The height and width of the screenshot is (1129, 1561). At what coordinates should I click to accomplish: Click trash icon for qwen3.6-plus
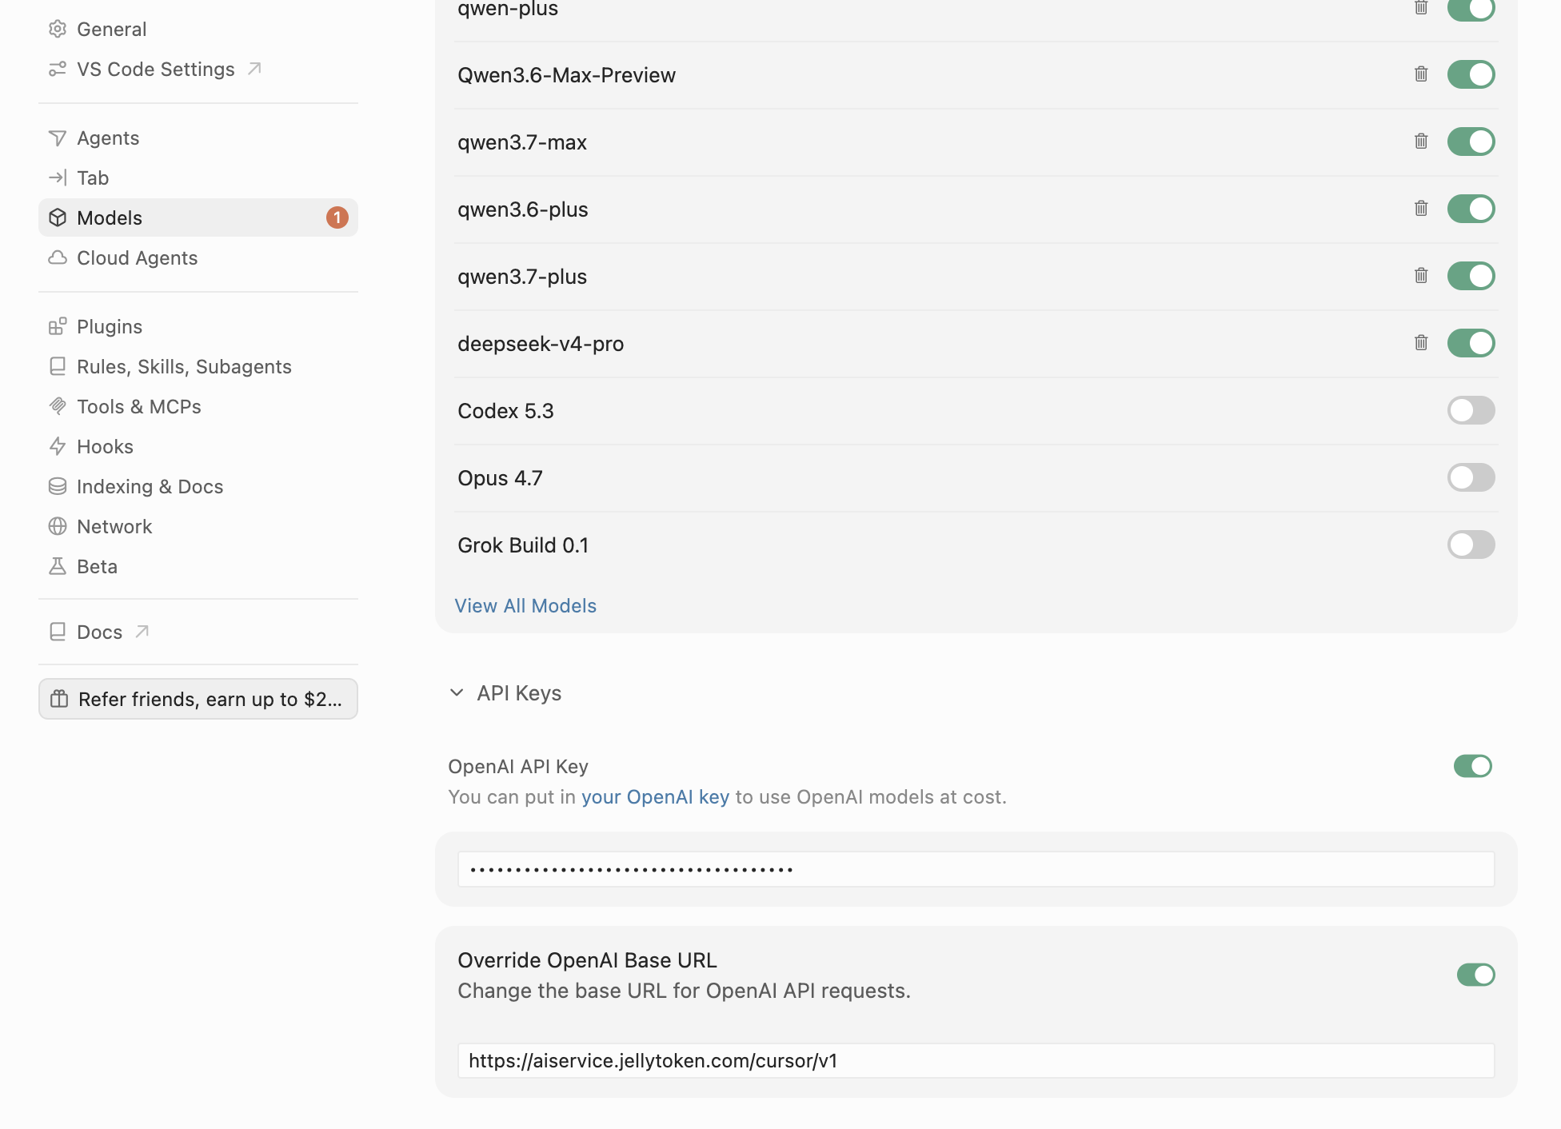click(x=1421, y=209)
